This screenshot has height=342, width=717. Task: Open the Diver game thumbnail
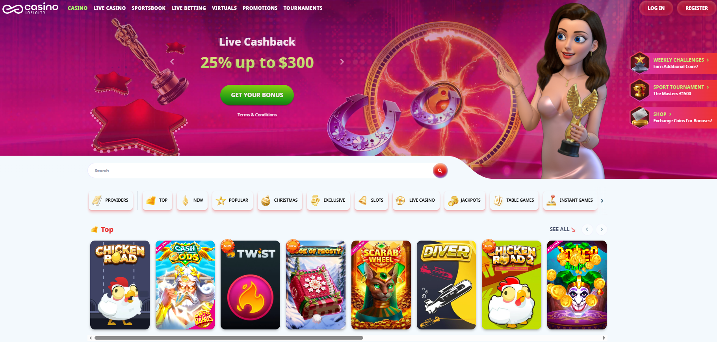(446, 285)
